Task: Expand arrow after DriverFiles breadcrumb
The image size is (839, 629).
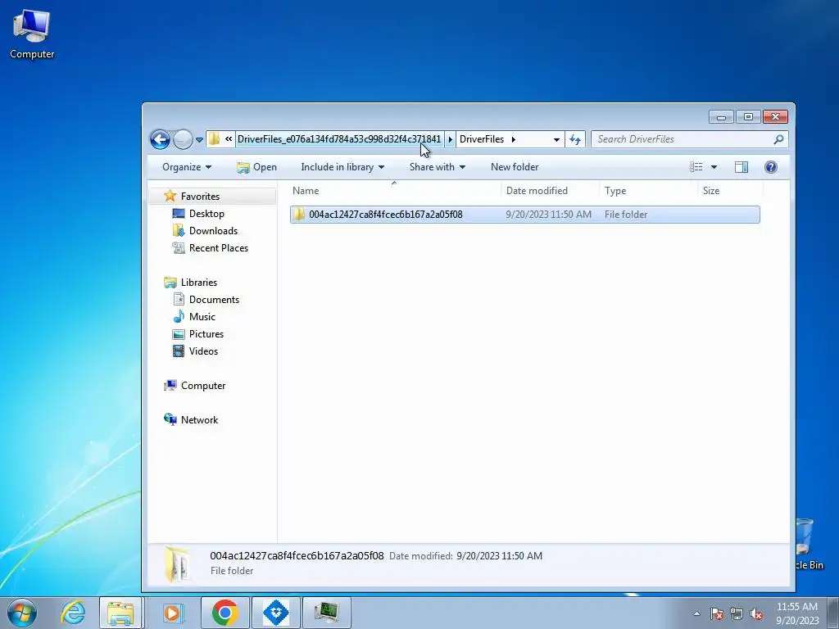Action: pyautogui.click(x=513, y=139)
